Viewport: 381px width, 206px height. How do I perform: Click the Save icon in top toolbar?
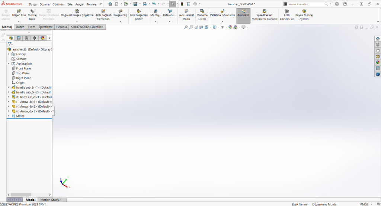pos(135,4)
